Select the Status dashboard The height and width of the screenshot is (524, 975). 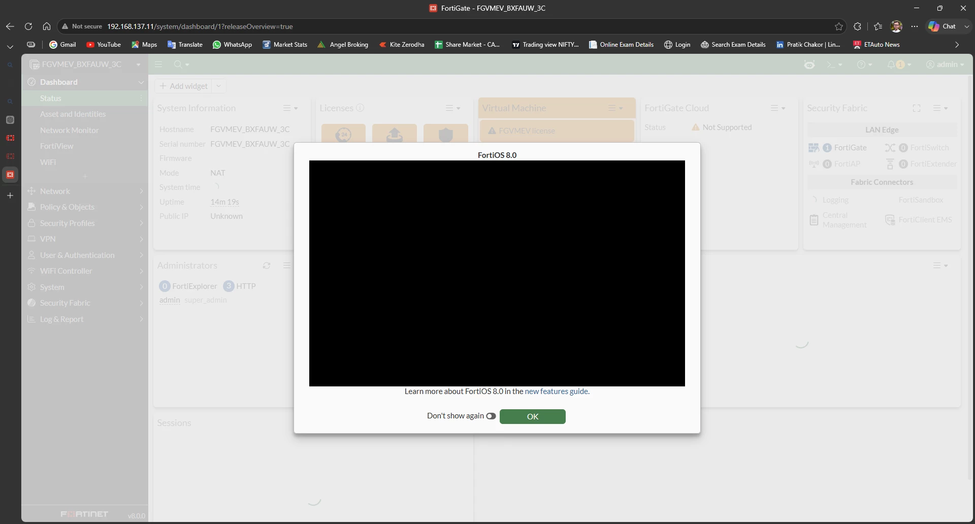(85, 99)
